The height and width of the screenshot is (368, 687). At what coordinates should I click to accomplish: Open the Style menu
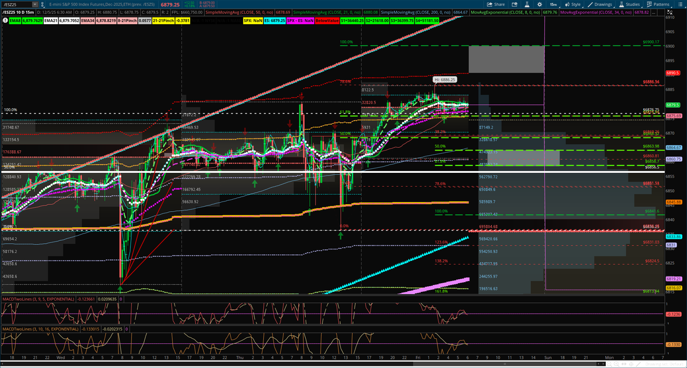tap(573, 5)
